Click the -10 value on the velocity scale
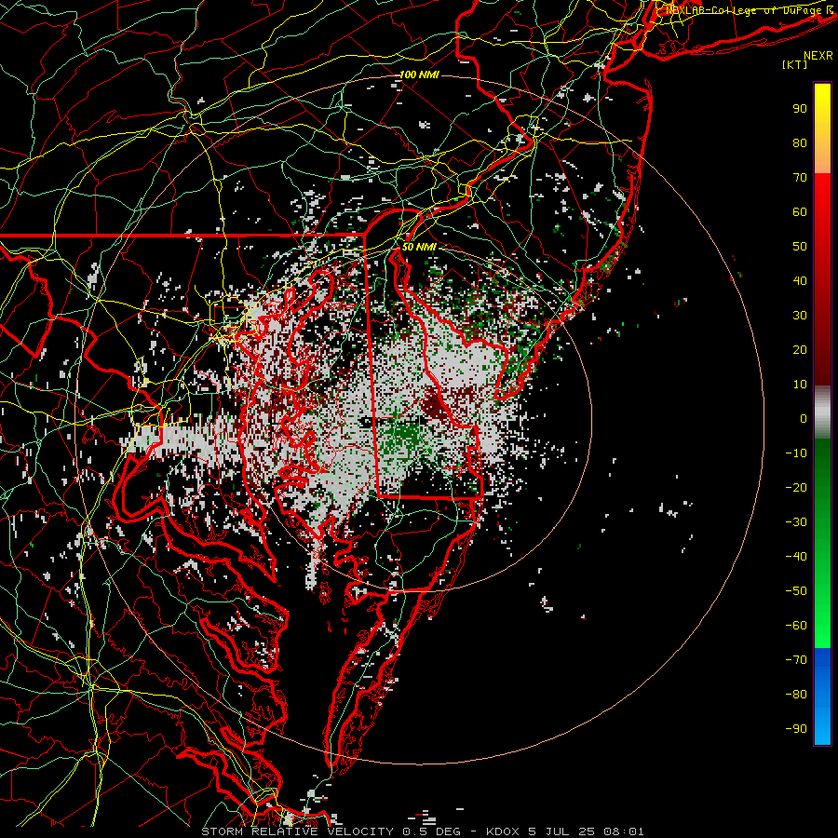Viewport: 838px width, 838px height. (796, 453)
